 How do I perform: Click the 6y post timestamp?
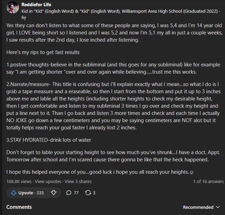[x=24, y=18]
